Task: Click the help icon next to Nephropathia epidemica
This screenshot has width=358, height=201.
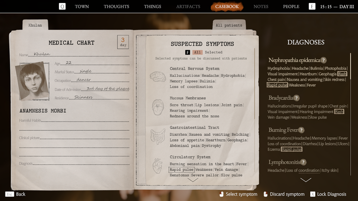Action: click(x=324, y=60)
